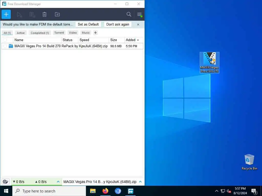
Task: Select MAGIX.Vegas.Pro.v14.0.270 desktop icon
Action: point(209,63)
